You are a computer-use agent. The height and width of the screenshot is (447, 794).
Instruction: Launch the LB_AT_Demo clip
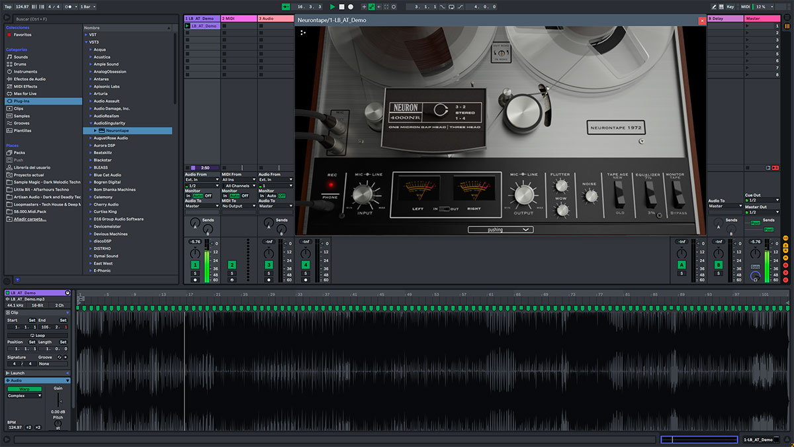(187, 26)
